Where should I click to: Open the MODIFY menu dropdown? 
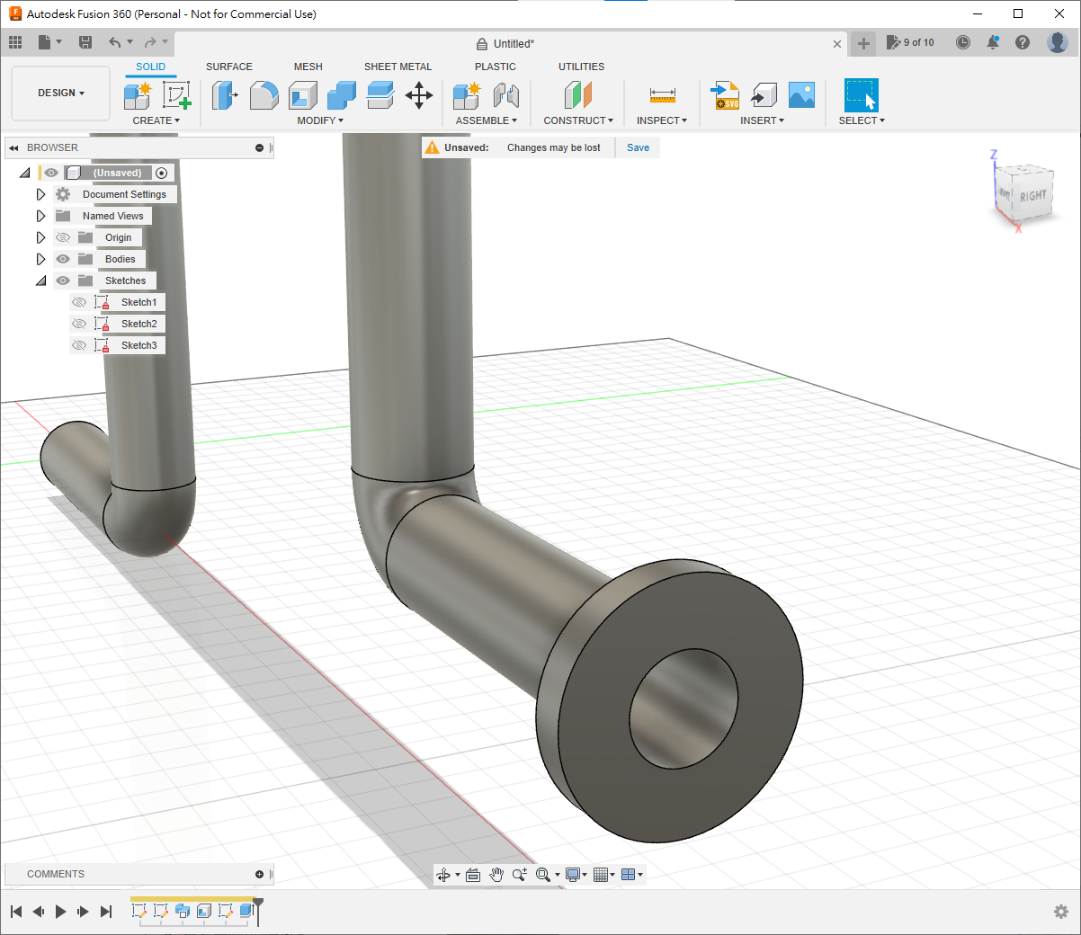320,120
